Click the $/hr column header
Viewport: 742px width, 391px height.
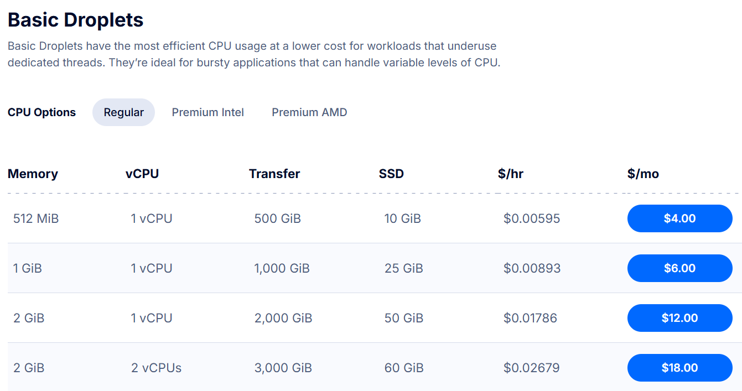click(x=510, y=174)
